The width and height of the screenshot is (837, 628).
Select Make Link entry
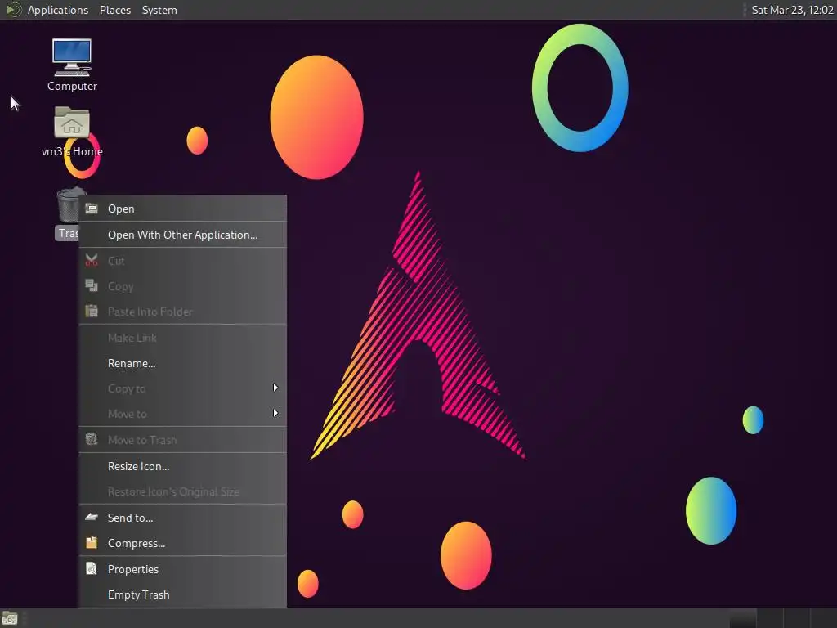(x=182, y=338)
